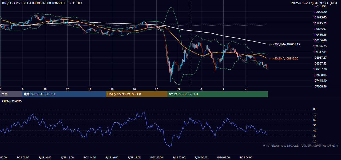Click RSI scale value 80
Screen dimensions: 341x160
pyautogui.click(x=315, y=109)
